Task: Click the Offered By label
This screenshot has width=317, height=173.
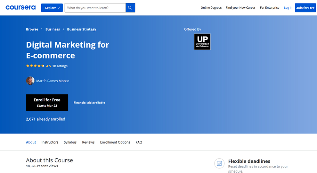Action: [192, 29]
